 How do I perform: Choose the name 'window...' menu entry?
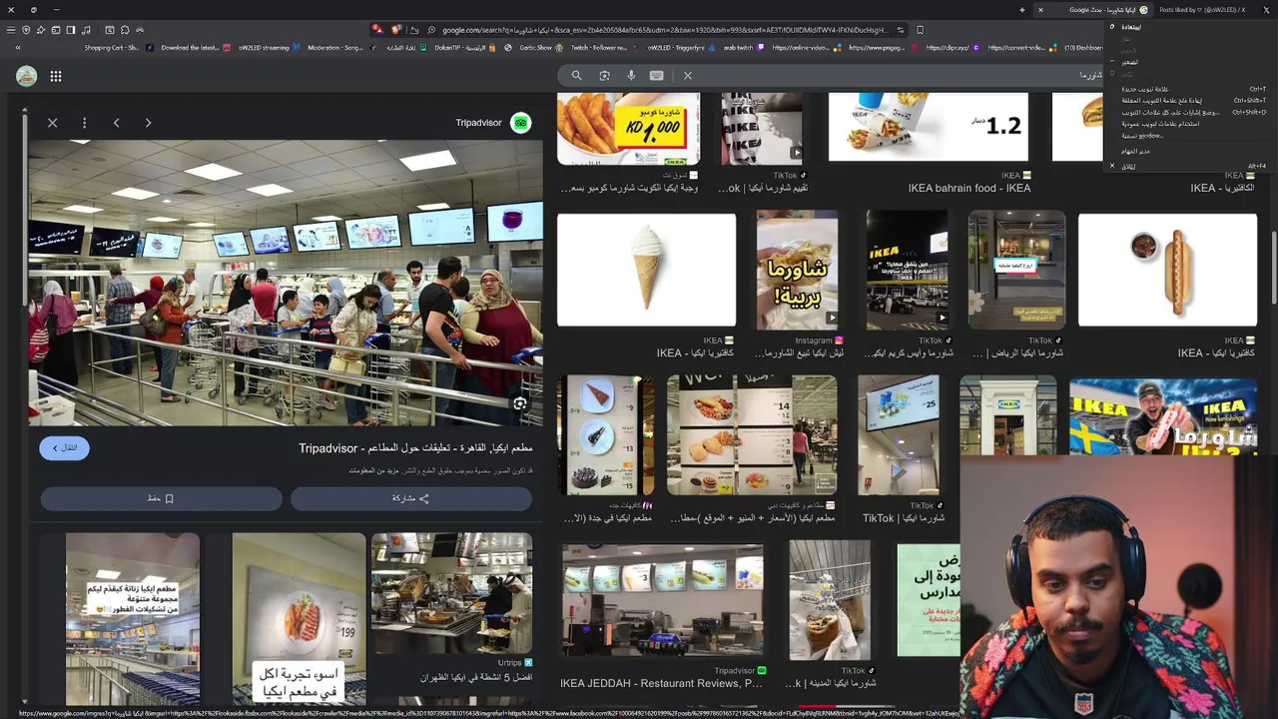1188,136
